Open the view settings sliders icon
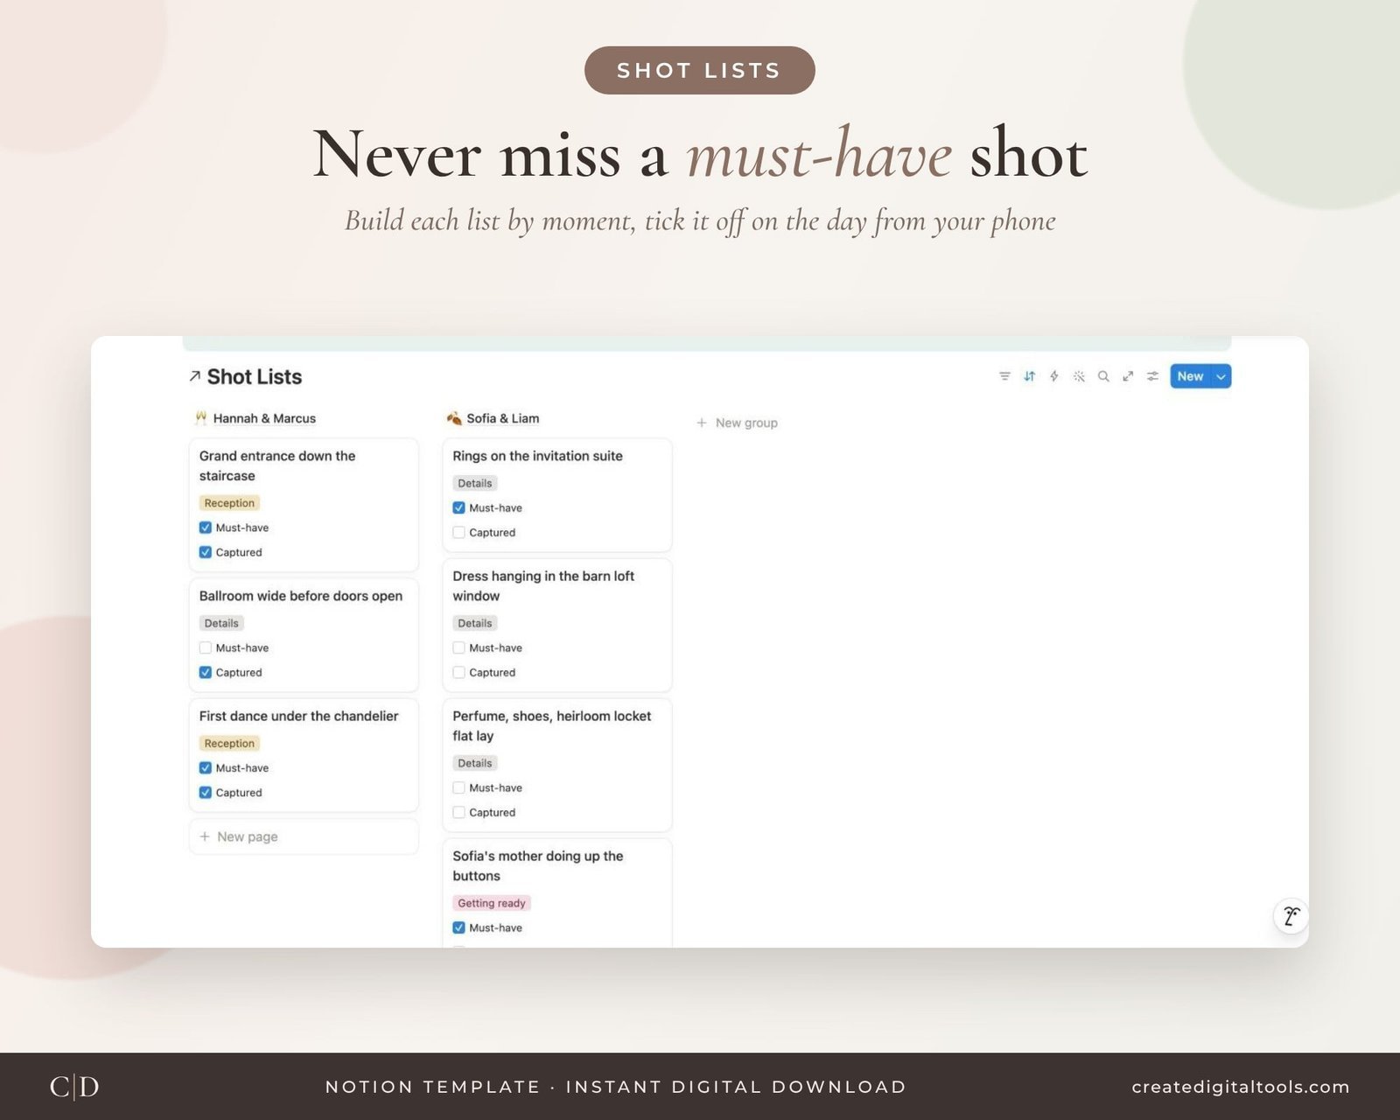Viewport: 1400px width, 1120px height. coord(1152,376)
